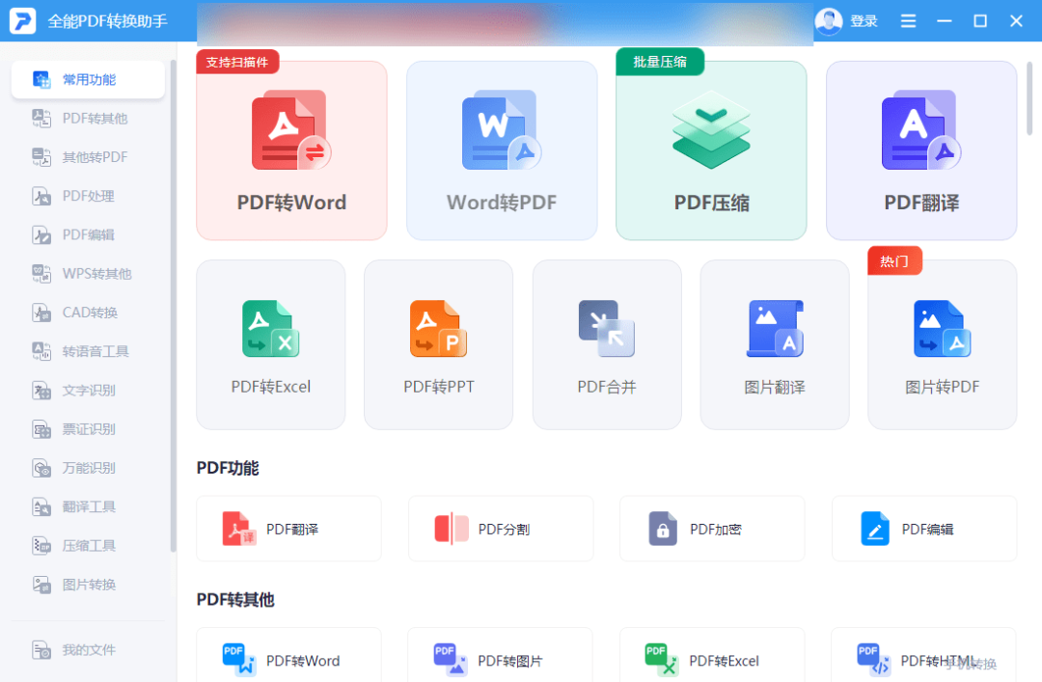Open the CAD转换 category in sidebar
1042x682 pixels.
pos(87,312)
